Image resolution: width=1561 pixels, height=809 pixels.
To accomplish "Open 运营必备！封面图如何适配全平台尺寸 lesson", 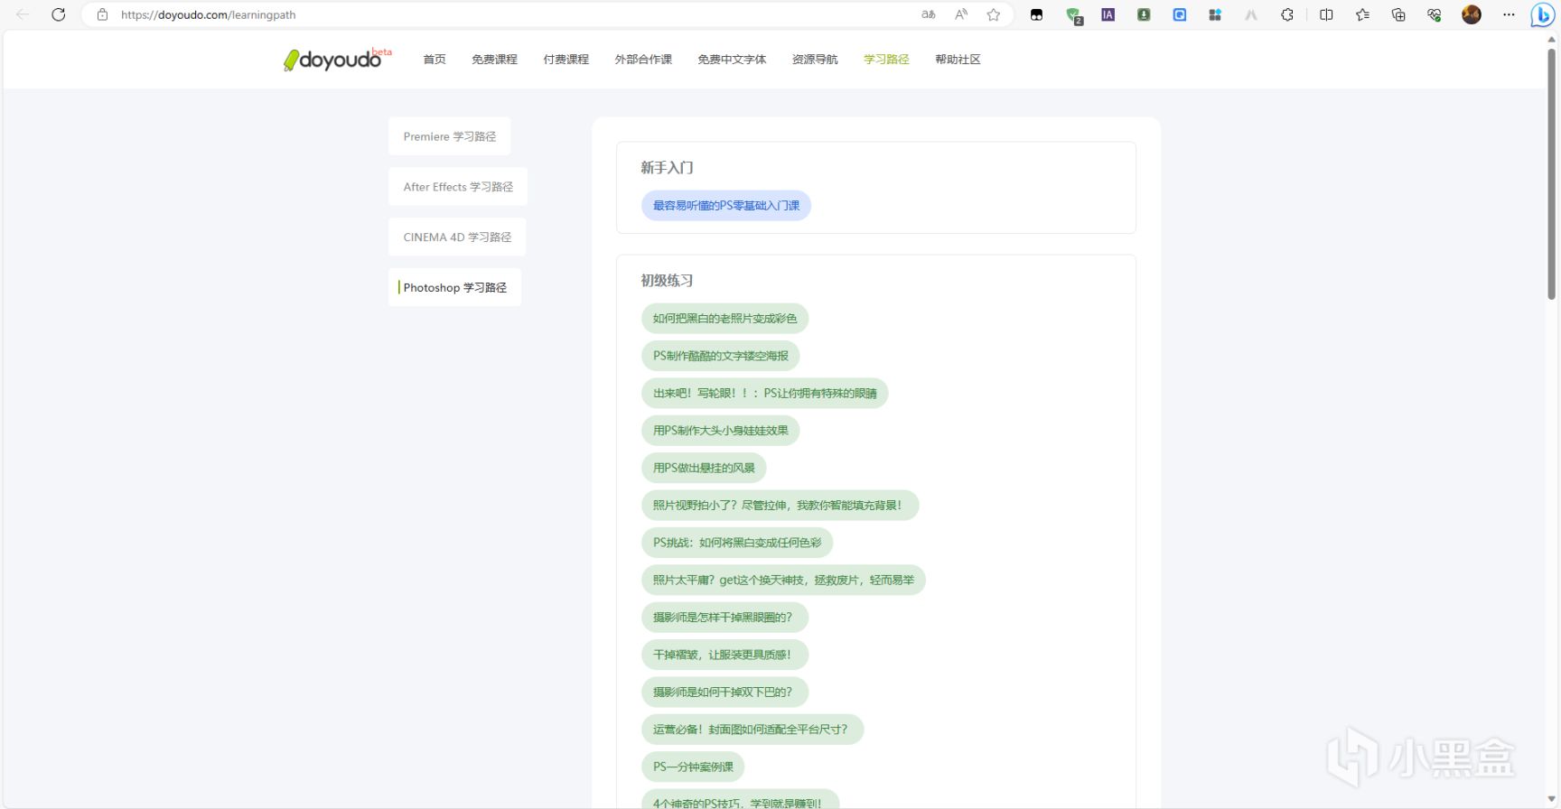I will click(x=752, y=730).
